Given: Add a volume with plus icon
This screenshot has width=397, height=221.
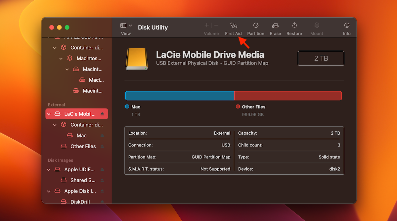Looking at the screenshot, I should point(207,25).
